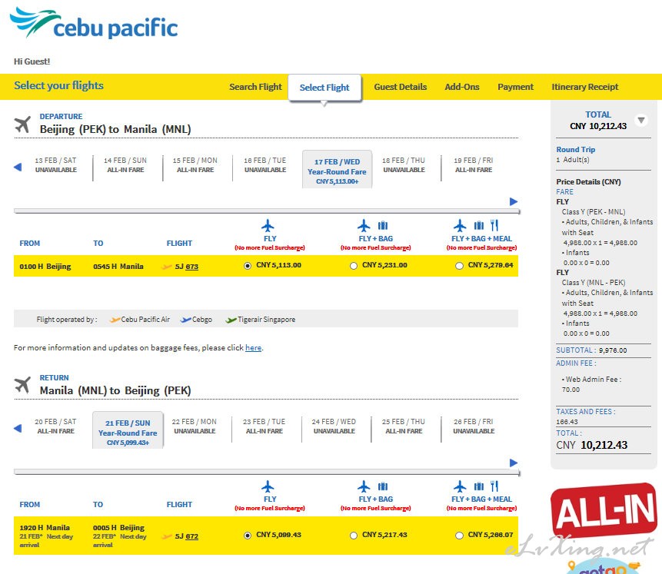Viewport: 662px width, 574px height.
Task: Click the departure airplane icon beside Beijing to Manila
Action: [22, 124]
